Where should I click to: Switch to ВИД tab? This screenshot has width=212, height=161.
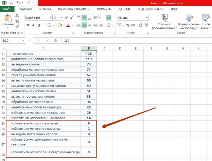pyautogui.click(x=174, y=9)
